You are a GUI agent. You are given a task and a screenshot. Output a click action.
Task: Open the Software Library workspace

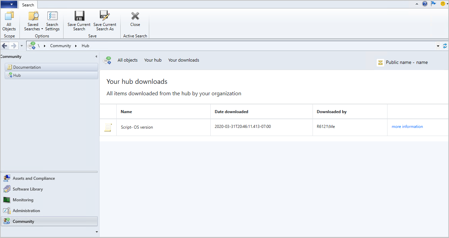[28, 189]
